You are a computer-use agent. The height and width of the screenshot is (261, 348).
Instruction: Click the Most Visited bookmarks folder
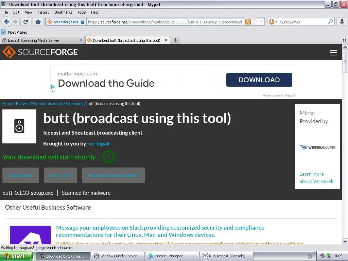pyautogui.click(x=14, y=32)
